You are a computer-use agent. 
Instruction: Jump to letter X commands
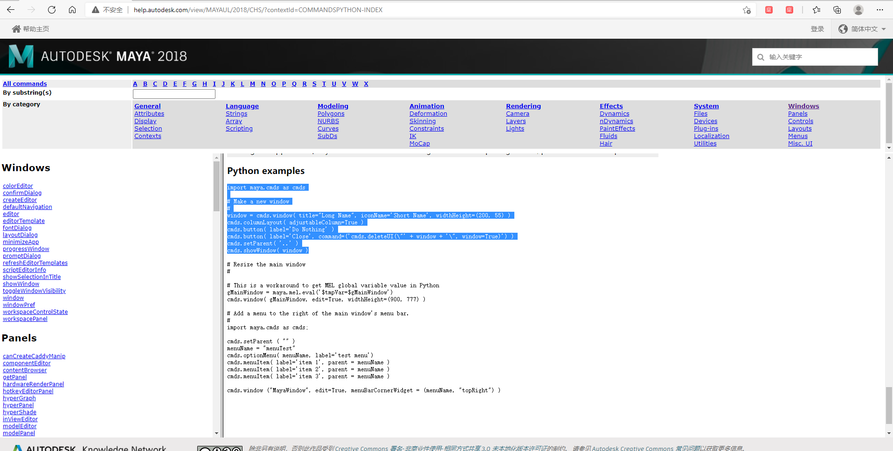[x=366, y=84]
